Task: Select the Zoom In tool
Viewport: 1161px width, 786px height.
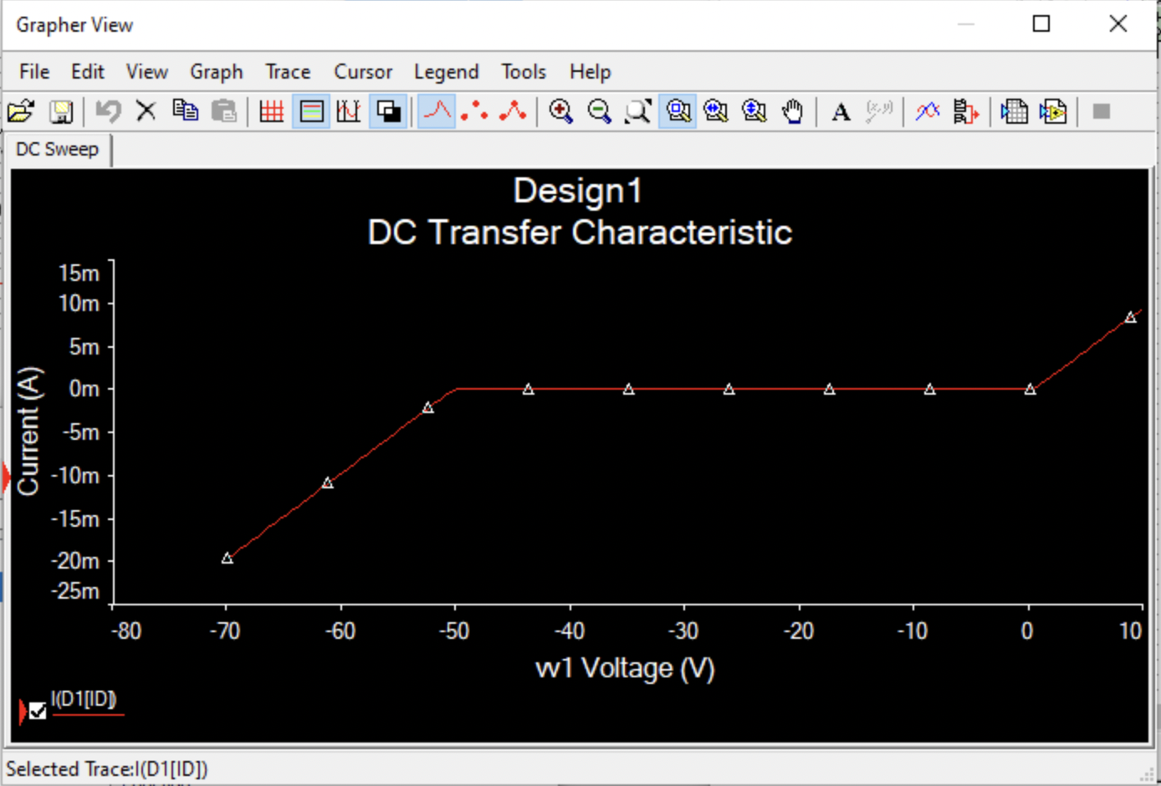Action: (x=562, y=110)
